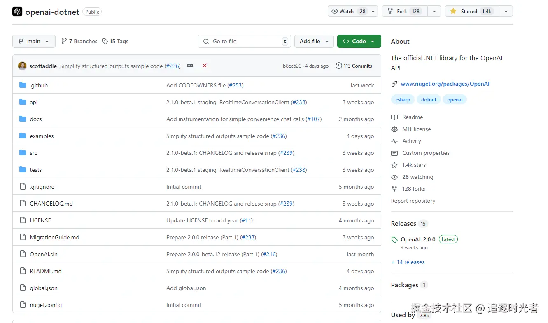Open the examples folder icon

[23, 136]
